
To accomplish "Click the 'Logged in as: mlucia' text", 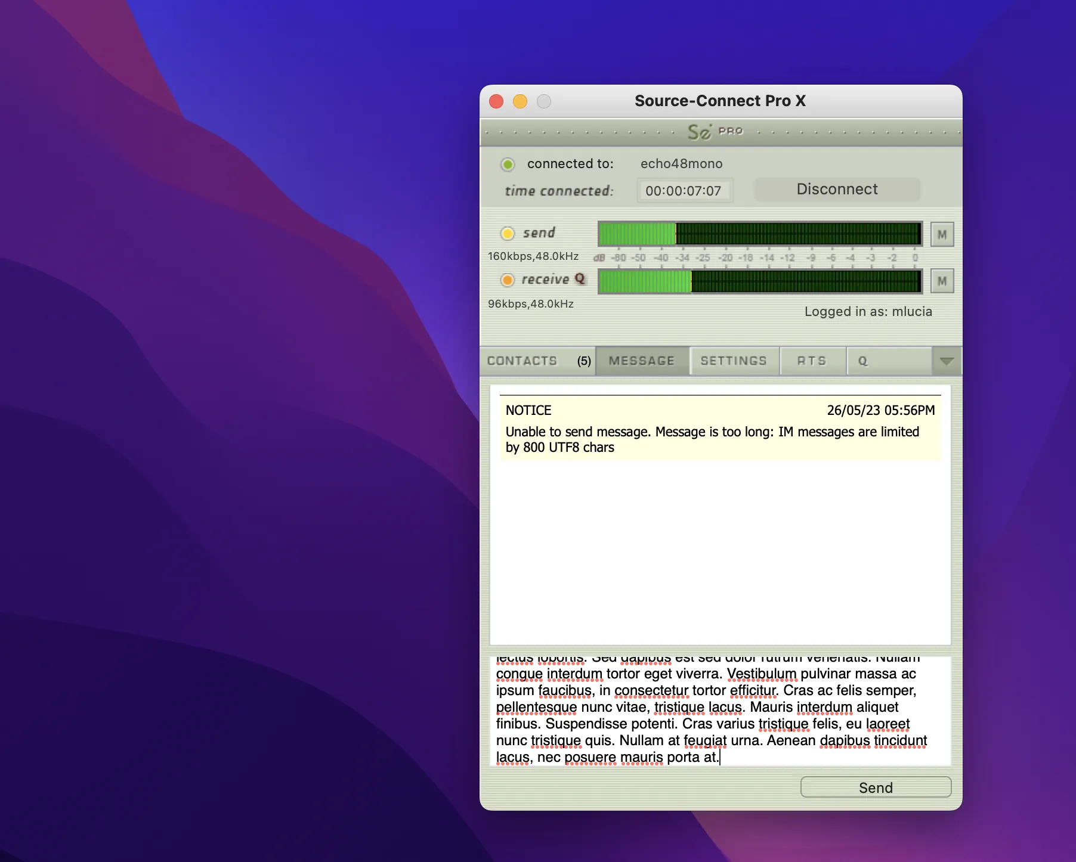I will (x=868, y=311).
